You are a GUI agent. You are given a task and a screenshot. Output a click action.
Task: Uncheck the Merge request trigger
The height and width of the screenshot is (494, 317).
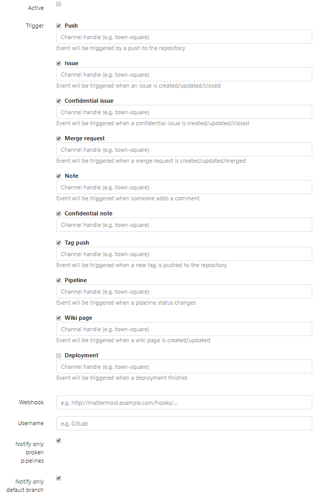click(59, 138)
